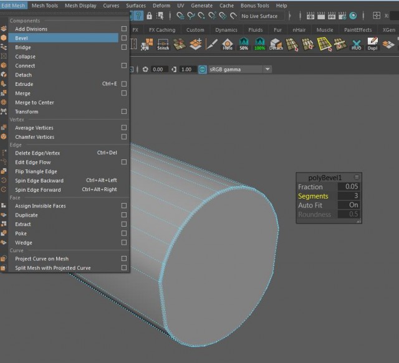Click the Auto Fit On value
Image resolution: width=399 pixels, height=363 pixels.
click(x=349, y=205)
